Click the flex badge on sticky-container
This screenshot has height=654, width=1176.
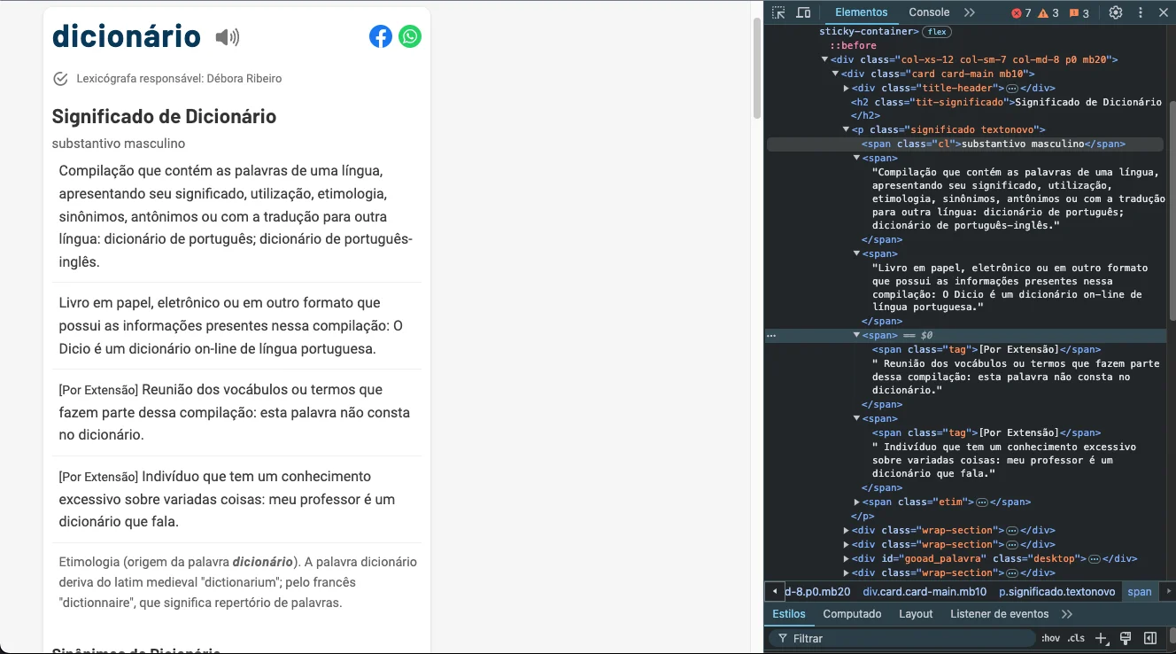[937, 32]
